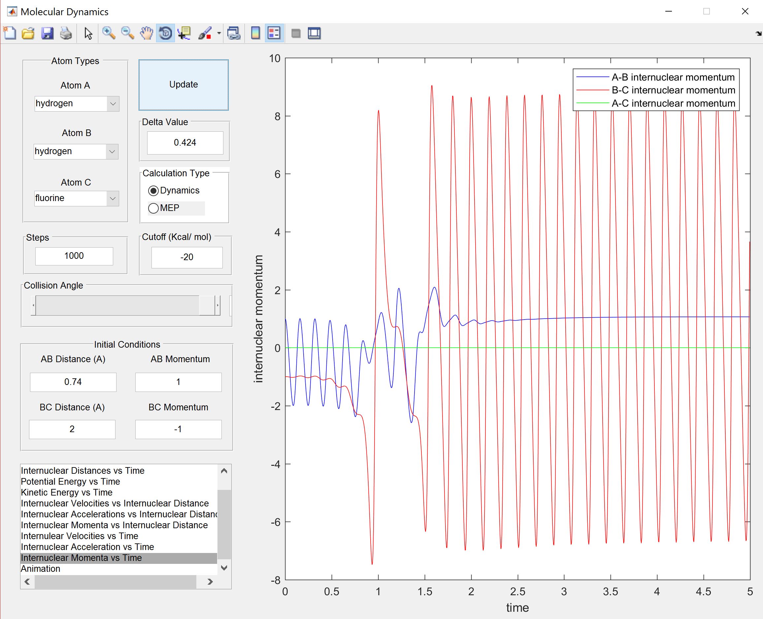This screenshot has width=763, height=619.
Task: Click the Save Figure disk icon
Action: [x=47, y=34]
